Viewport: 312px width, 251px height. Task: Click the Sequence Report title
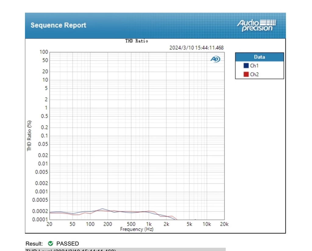coord(58,25)
